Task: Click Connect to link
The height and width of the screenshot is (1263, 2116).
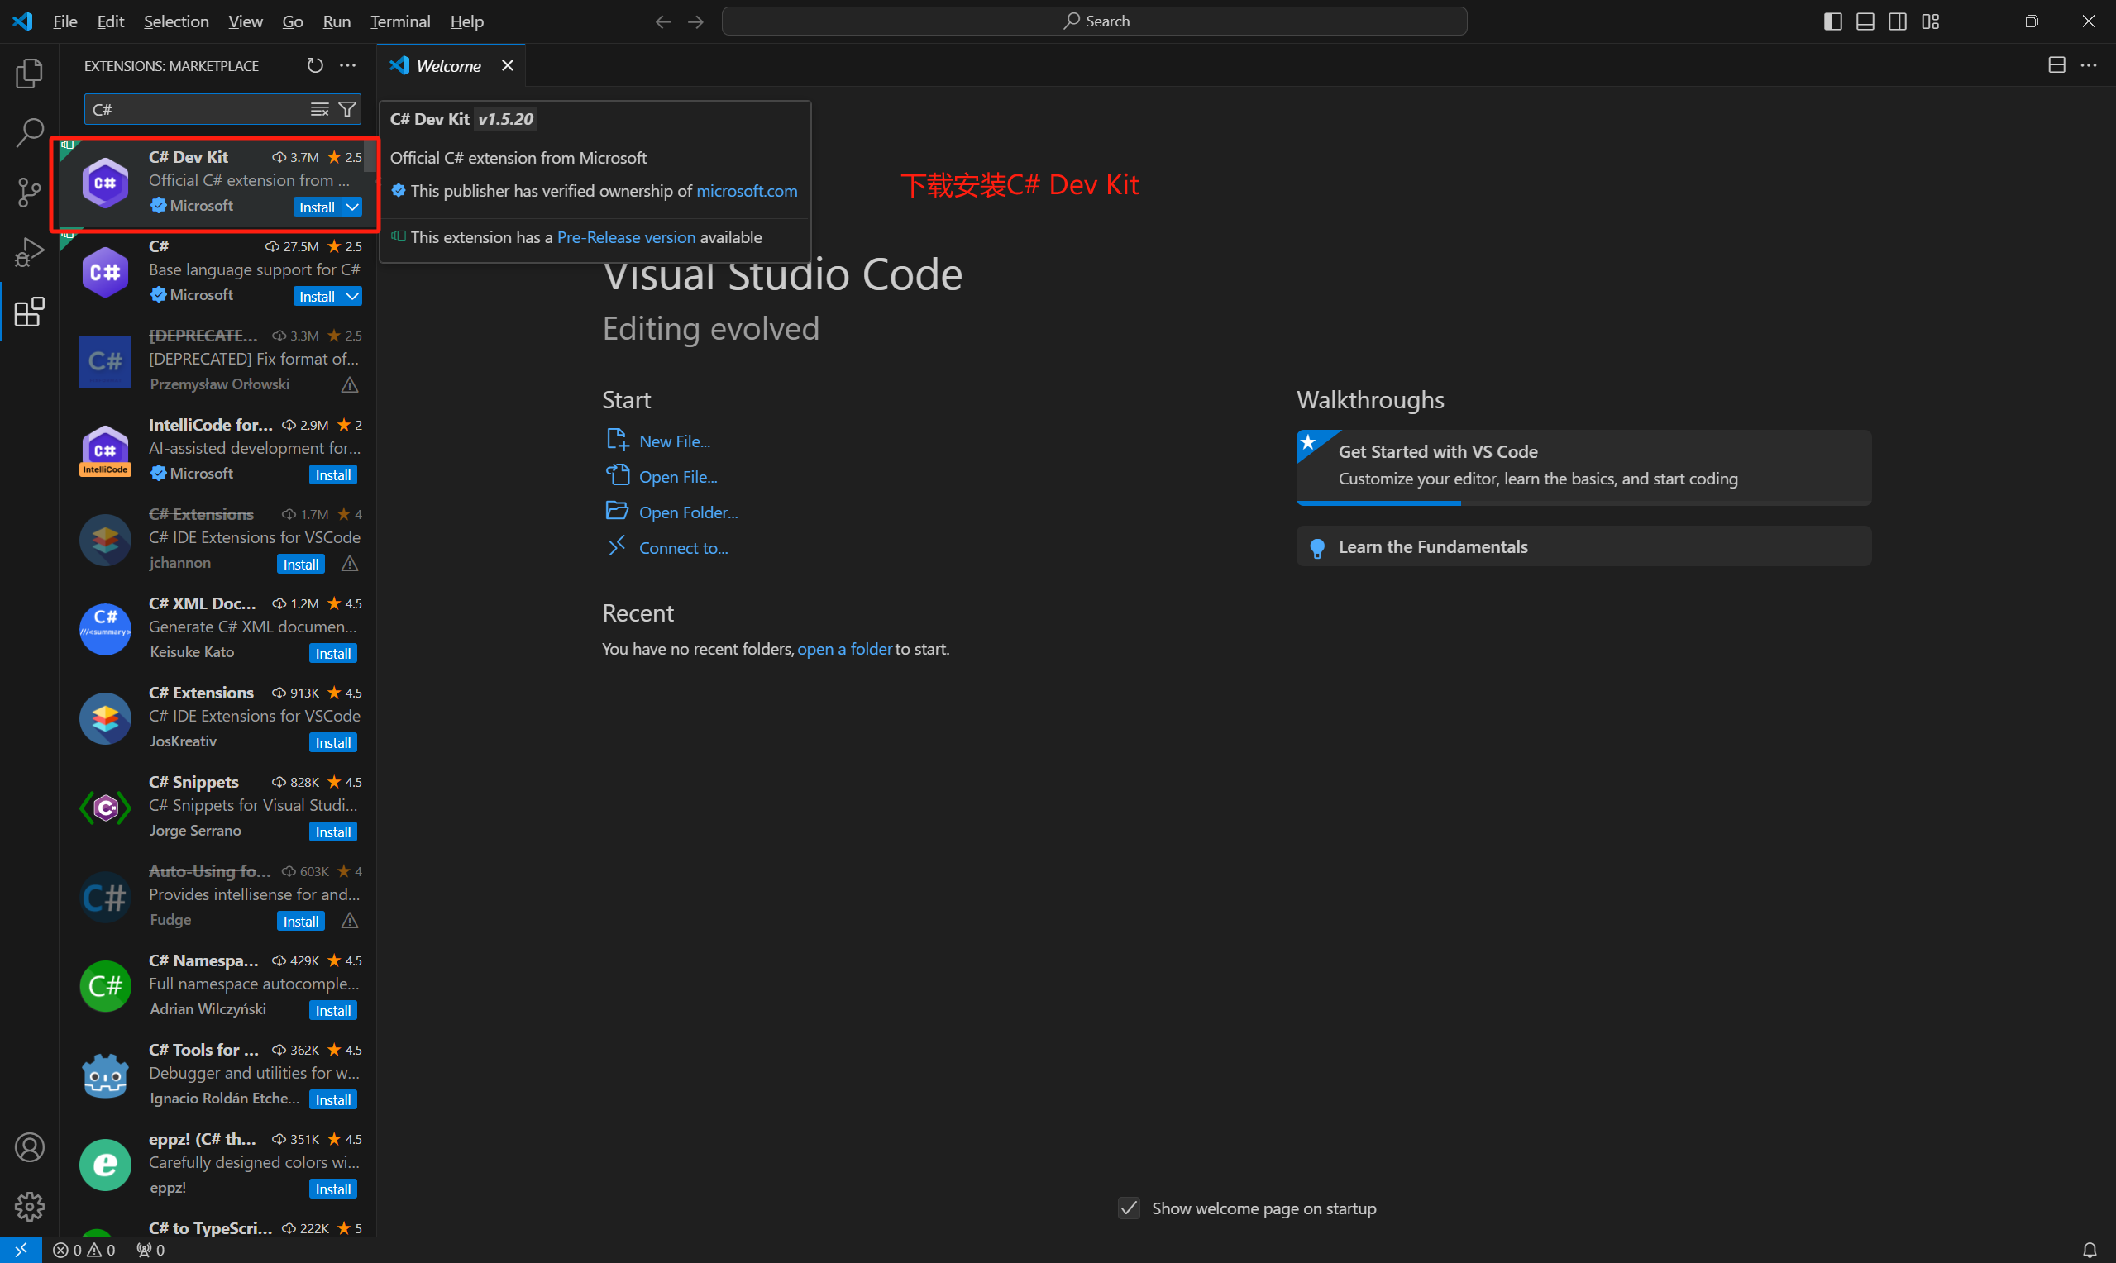Action: pyautogui.click(x=684, y=548)
